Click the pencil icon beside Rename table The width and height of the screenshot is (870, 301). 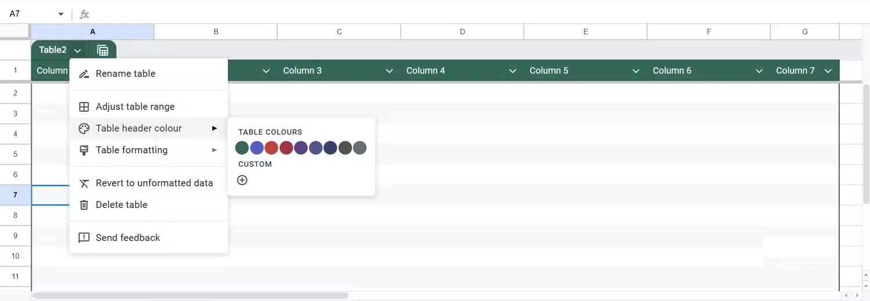(84, 74)
